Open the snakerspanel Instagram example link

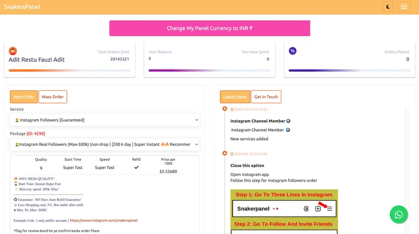pyautogui.click(x=104, y=220)
